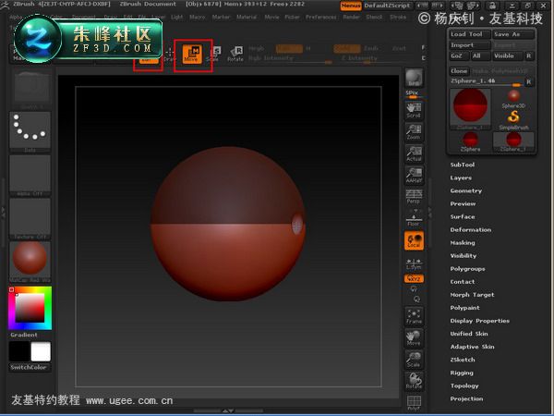Select the Scale transform mode icon

pos(215,55)
